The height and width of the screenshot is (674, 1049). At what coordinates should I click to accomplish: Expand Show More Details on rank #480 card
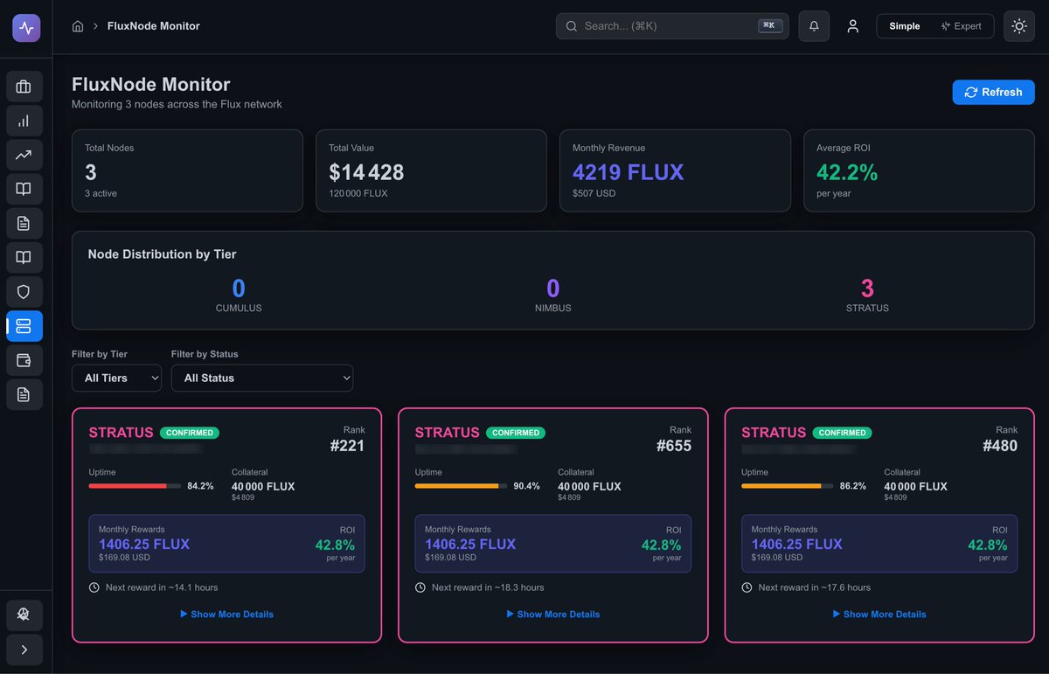pyautogui.click(x=879, y=615)
